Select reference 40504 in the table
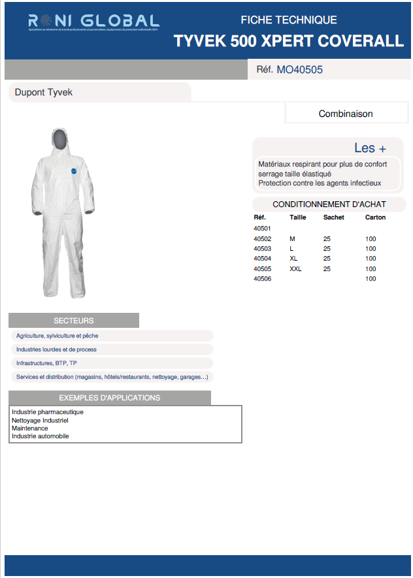Viewport: 413px width, 578px height. coord(262,259)
